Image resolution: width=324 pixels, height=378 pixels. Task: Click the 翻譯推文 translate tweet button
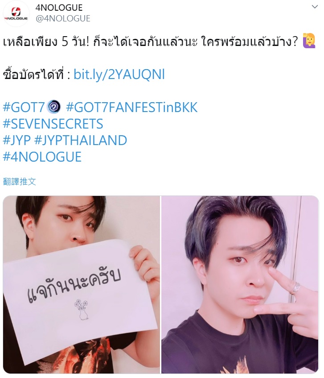tap(20, 182)
